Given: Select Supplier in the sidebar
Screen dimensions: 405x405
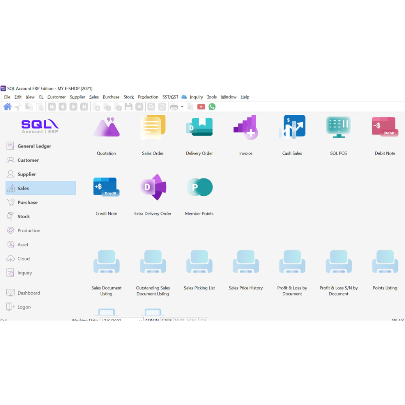Looking at the screenshot, I should point(41,174).
